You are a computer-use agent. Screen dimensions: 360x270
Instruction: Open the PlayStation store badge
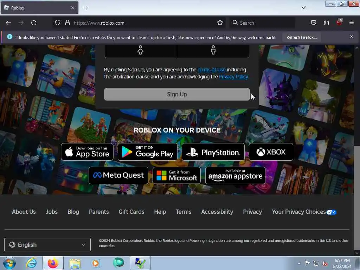tap(213, 152)
